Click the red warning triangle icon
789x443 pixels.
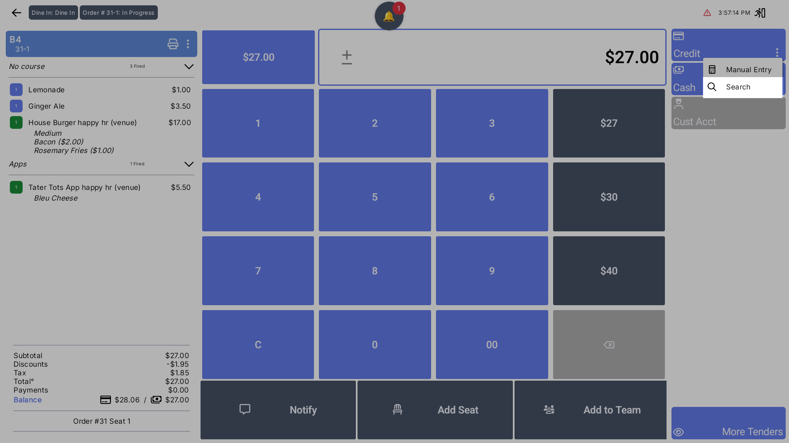(x=707, y=13)
